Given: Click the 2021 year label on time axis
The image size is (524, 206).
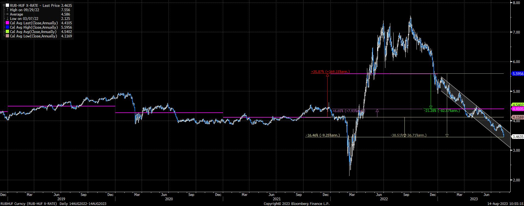Looking at the screenshot, I should click(277, 199).
